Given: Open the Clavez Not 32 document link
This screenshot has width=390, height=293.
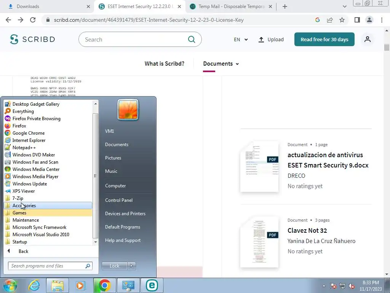Looking at the screenshot, I should [307, 230].
